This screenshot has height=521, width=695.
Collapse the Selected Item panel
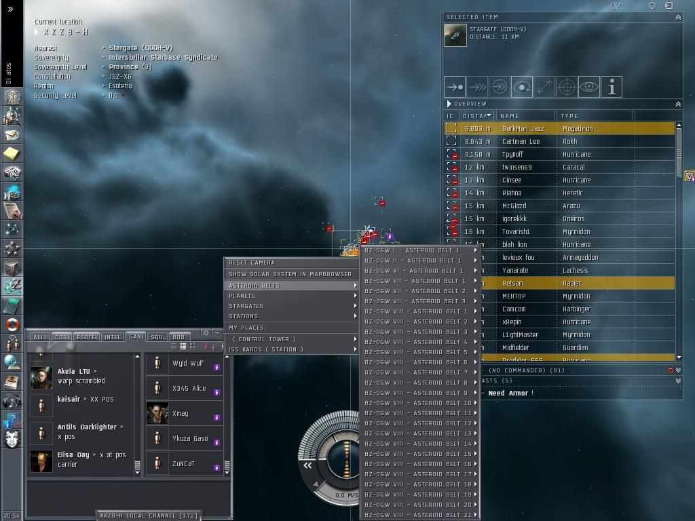tap(678, 17)
